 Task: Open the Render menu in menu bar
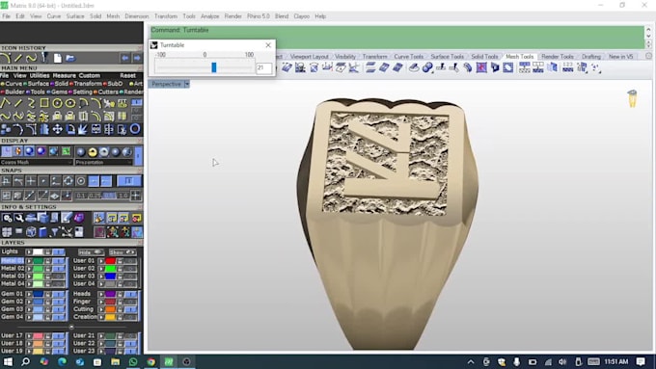click(233, 16)
